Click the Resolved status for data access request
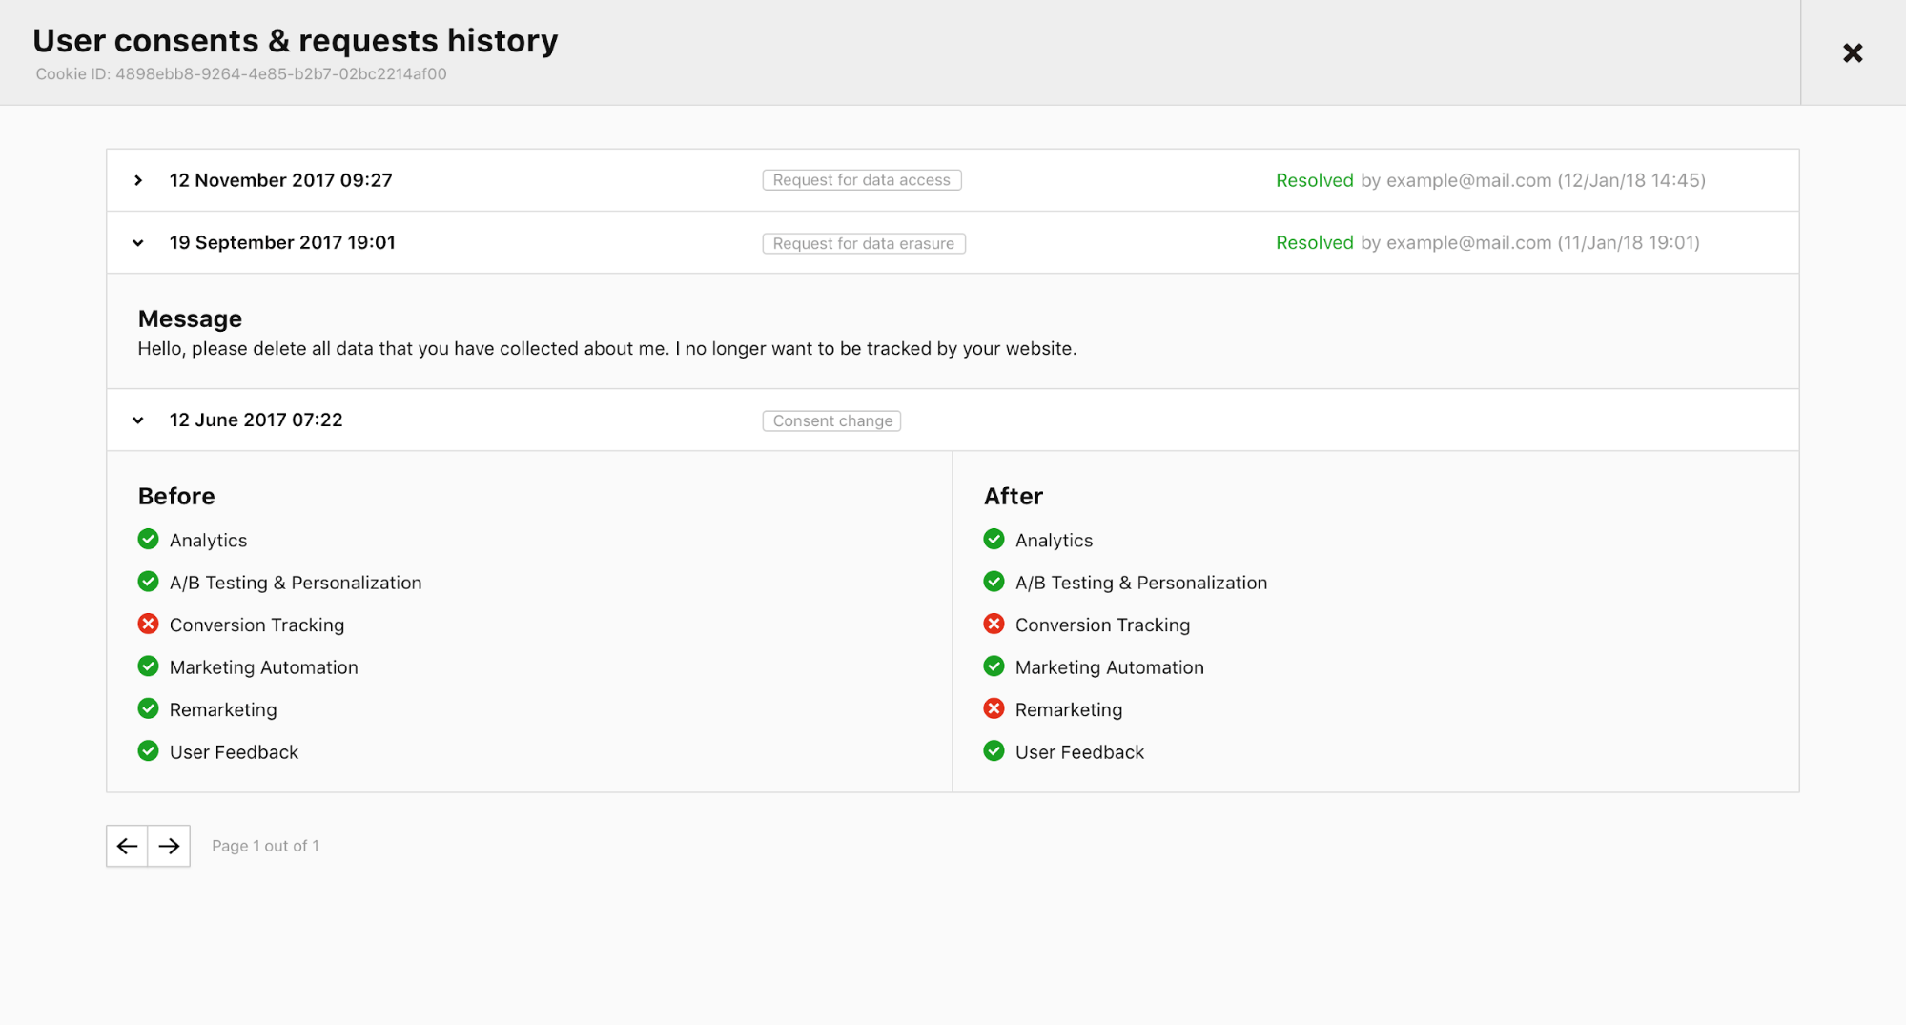Screen dimensions: 1906x1025 pyautogui.click(x=1314, y=180)
